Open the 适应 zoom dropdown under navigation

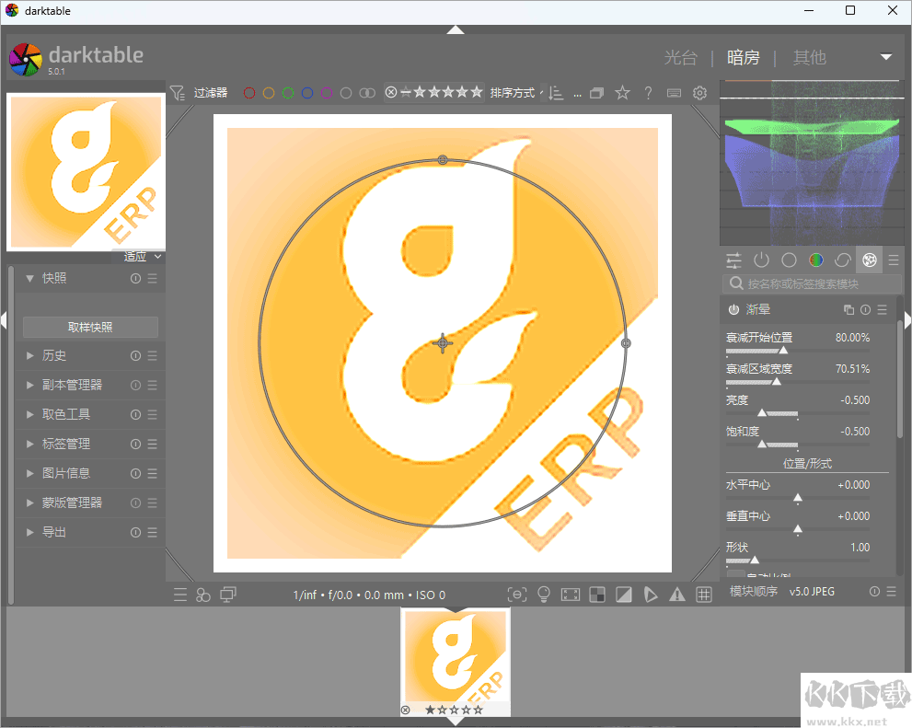[143, 257]
